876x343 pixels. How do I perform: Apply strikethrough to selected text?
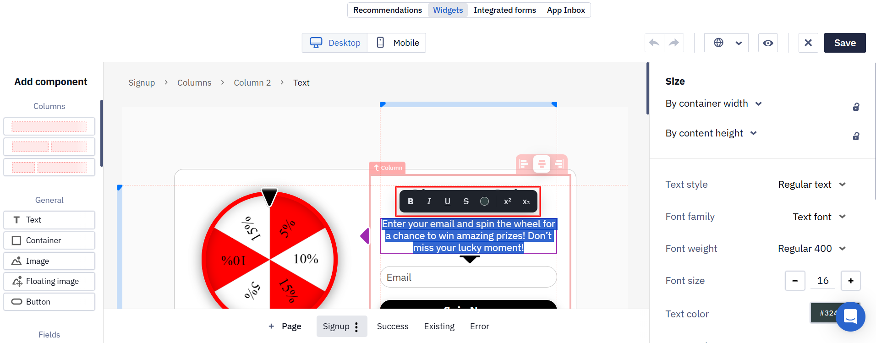pyautogui.click(x=466, y=201)
